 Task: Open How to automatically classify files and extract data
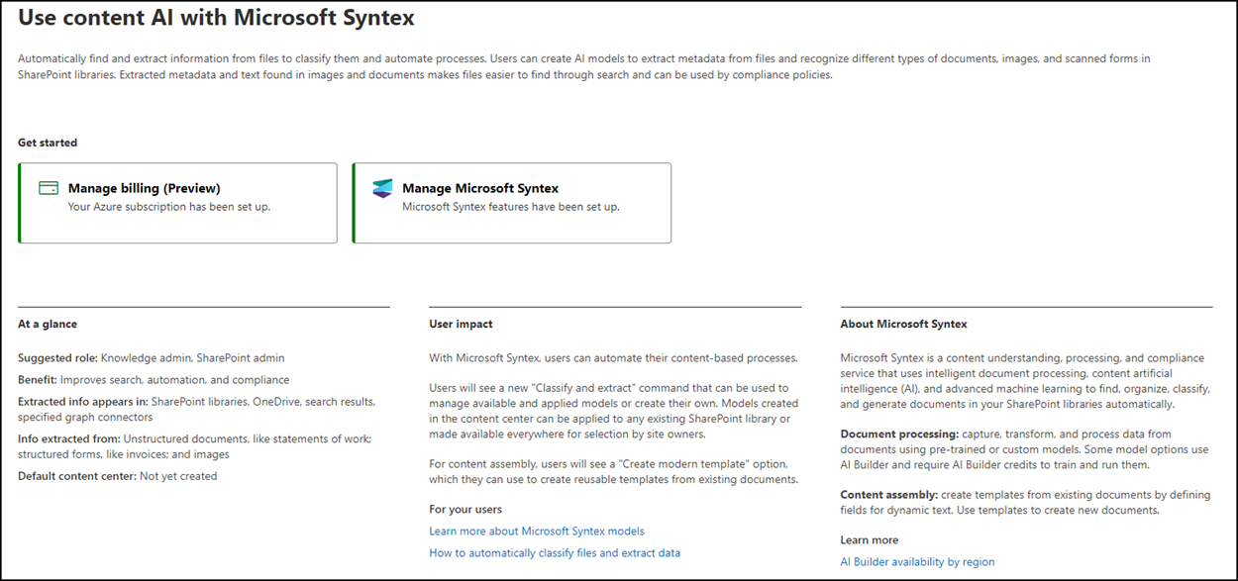[554, 552]
